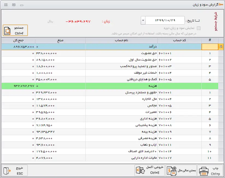
Task: Click the مبلغ column header
Action: pos(60,40)
